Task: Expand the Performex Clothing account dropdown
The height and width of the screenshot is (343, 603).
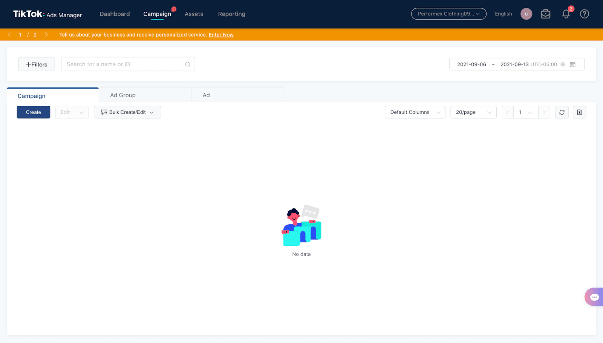Action: [x=448, y=14]
